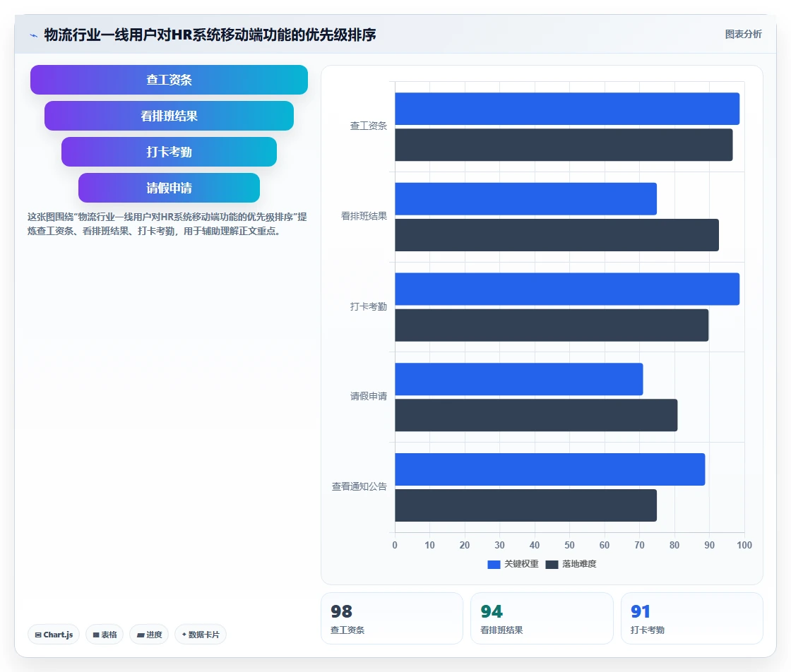Click the 进度 tag chip

point(149,635)
